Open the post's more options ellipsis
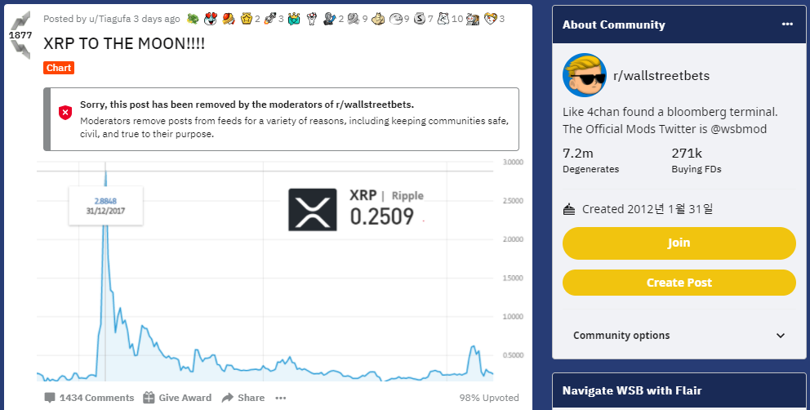 (x=281, y=398)
